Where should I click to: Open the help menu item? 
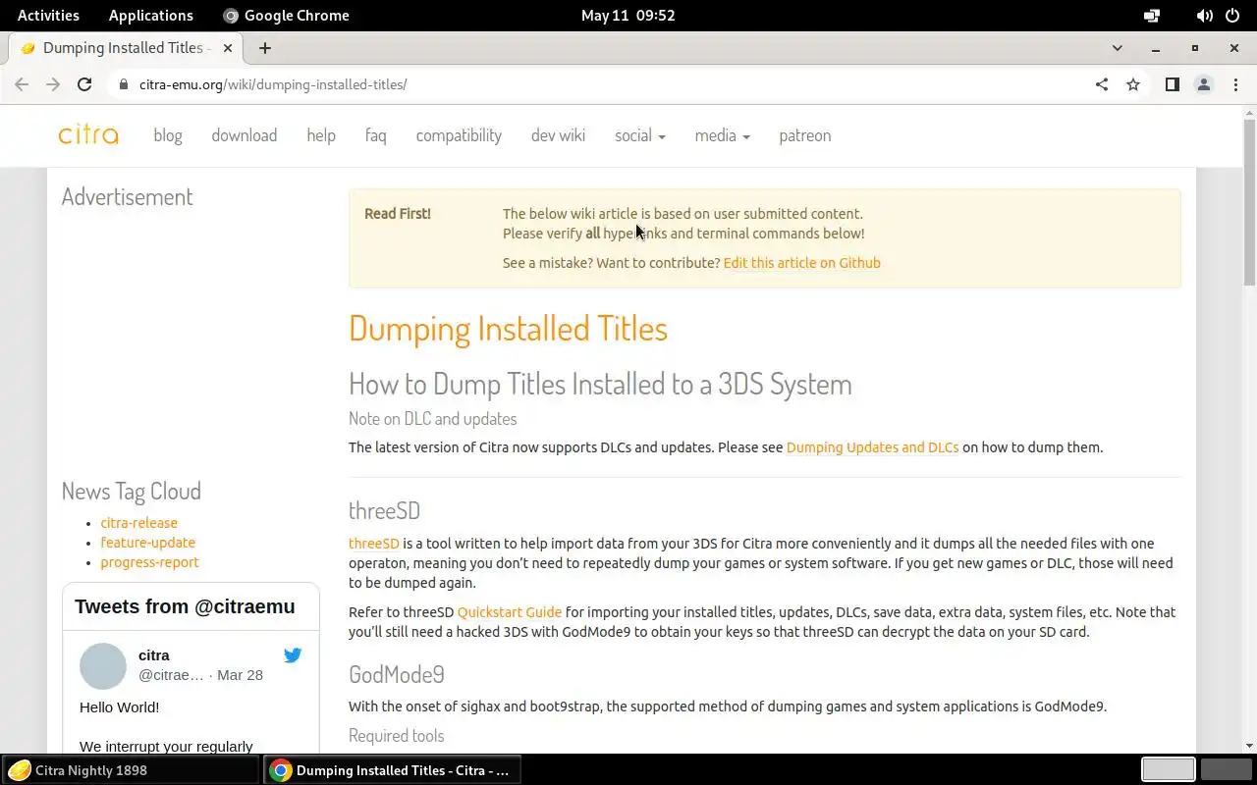321,135
